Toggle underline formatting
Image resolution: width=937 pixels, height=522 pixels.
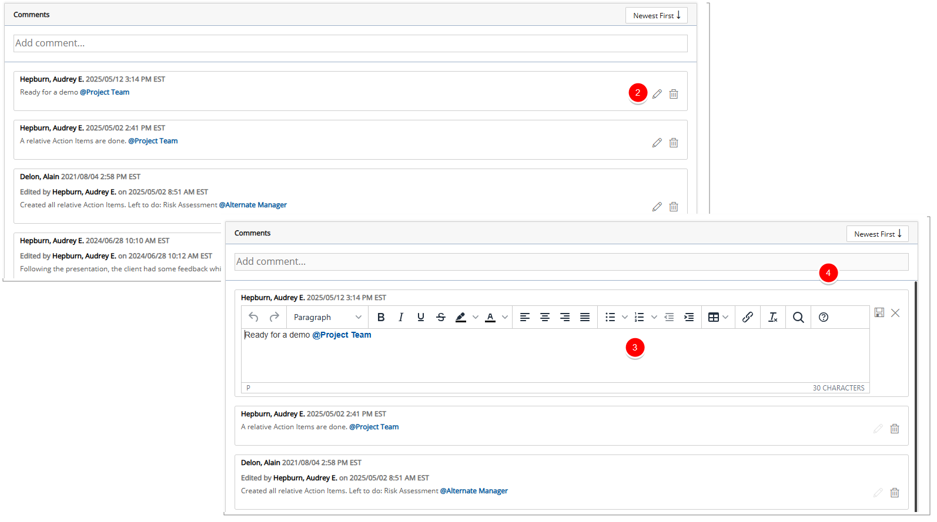click(421, 317)
